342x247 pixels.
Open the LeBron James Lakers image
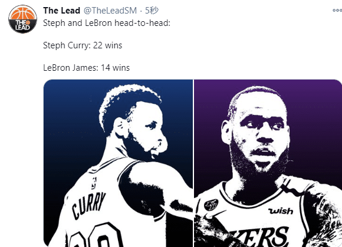[268, 163]
